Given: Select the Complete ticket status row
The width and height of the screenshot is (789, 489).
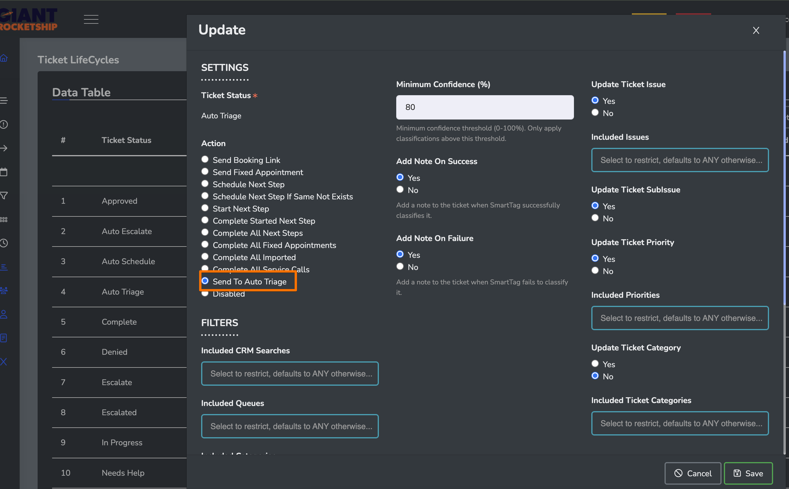Looking at the screenshot, I should point(119,322).
